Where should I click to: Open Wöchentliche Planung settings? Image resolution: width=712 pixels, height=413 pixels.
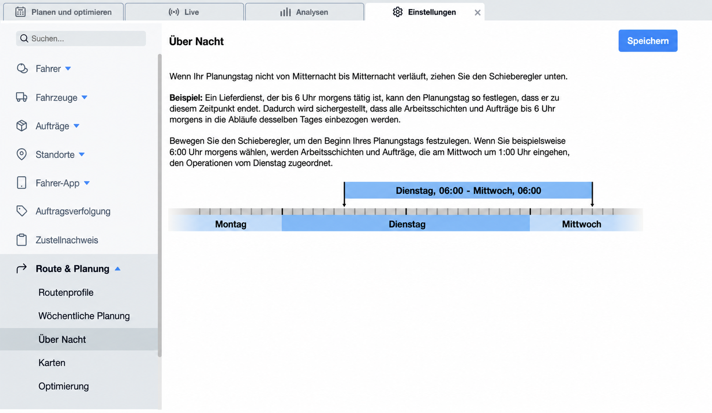pos(84,316)
